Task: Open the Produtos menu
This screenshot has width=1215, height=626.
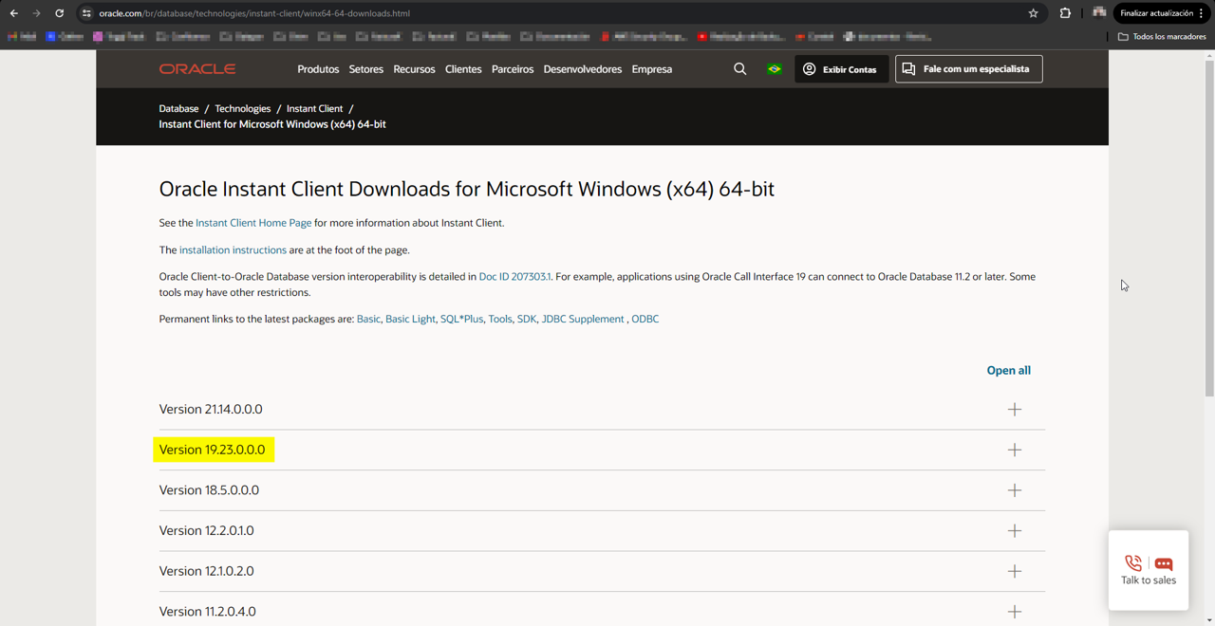Action: point(318,69)
